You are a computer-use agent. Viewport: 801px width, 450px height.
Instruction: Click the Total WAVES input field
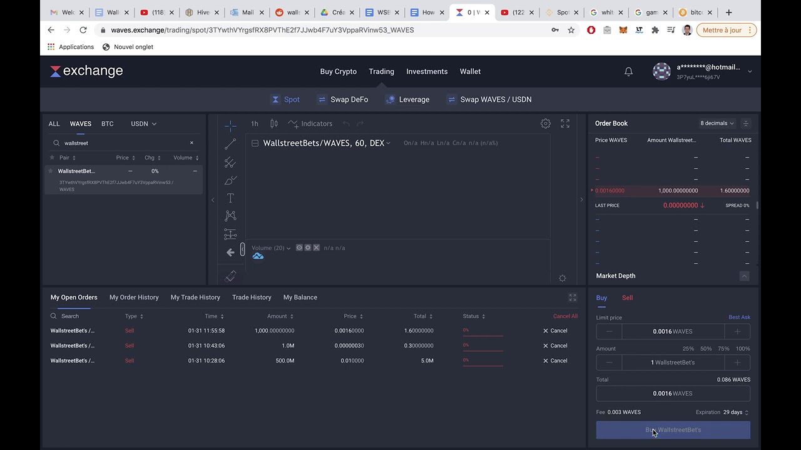point(673,394)
